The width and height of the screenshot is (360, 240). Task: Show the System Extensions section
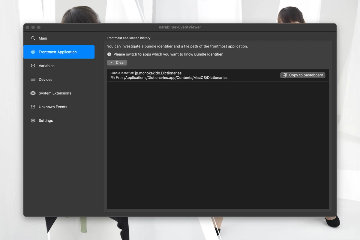55,93
